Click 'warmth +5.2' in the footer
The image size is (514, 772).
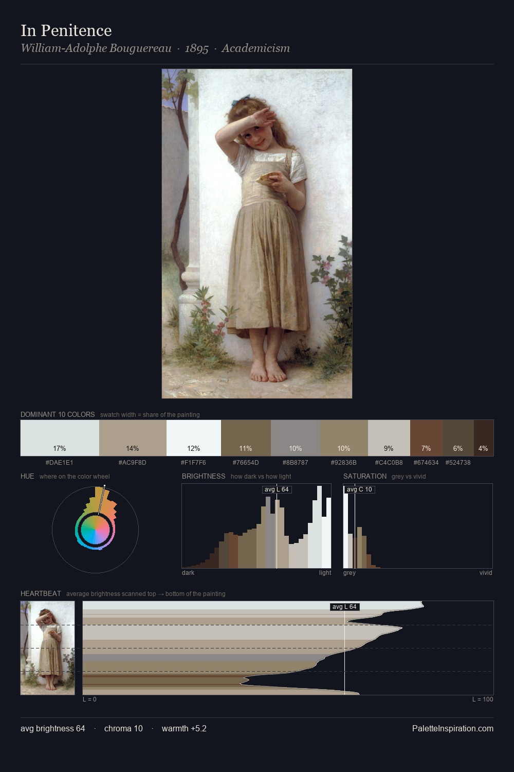coord(184,728)
